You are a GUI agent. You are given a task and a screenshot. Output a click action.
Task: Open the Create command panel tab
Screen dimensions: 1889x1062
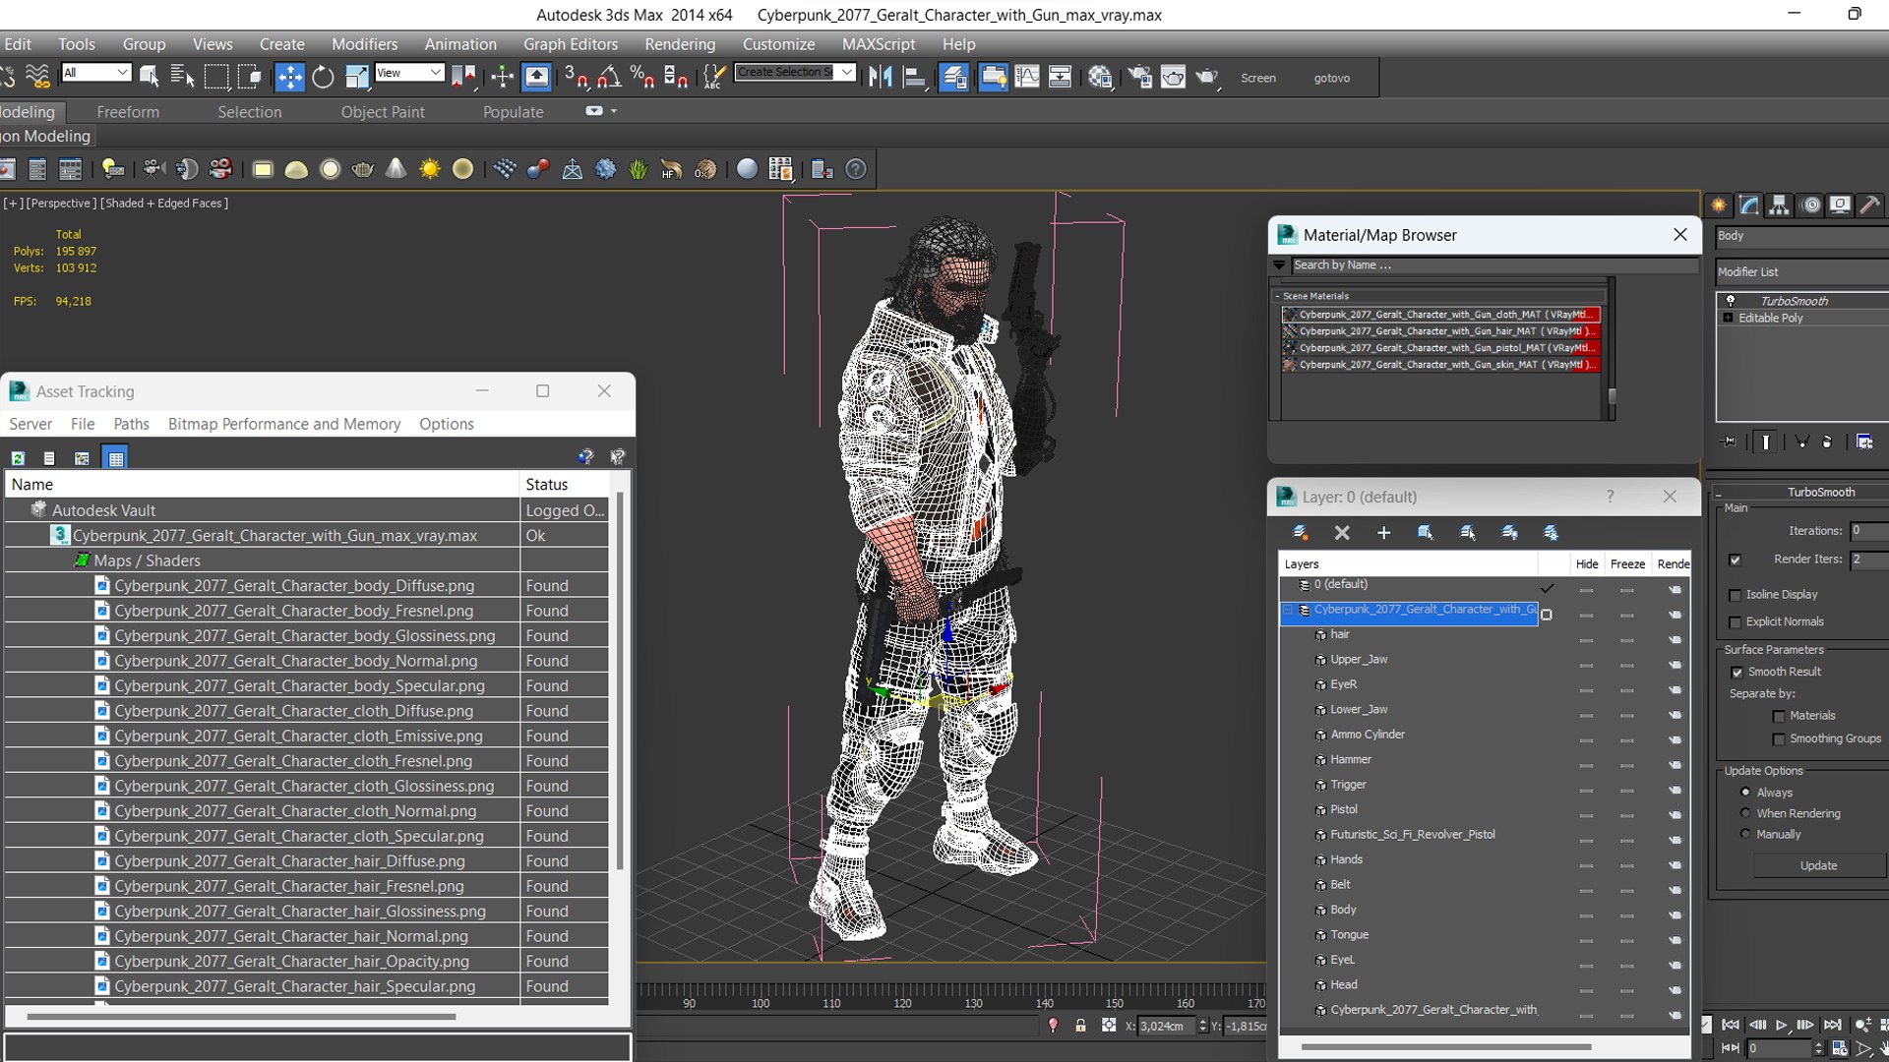(x=1719, y=205)
